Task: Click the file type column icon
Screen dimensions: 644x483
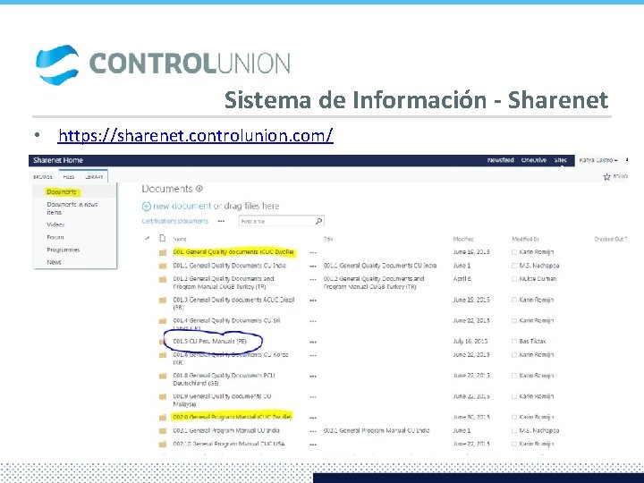Action: [163, 238]
